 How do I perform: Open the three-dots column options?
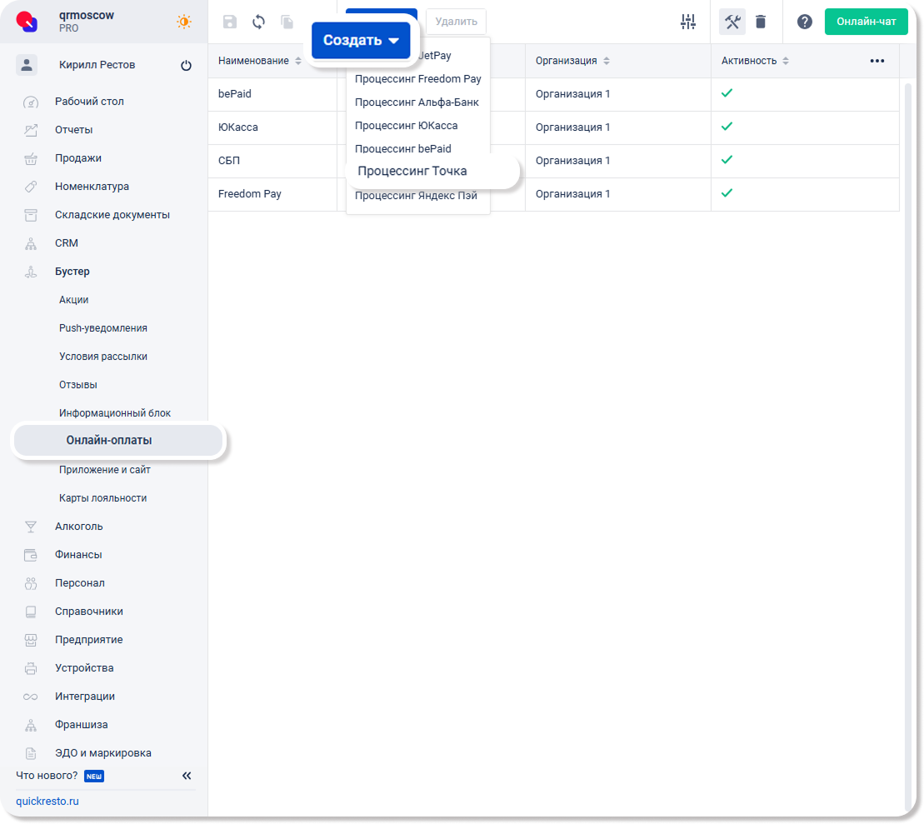(x=877, y=61)
